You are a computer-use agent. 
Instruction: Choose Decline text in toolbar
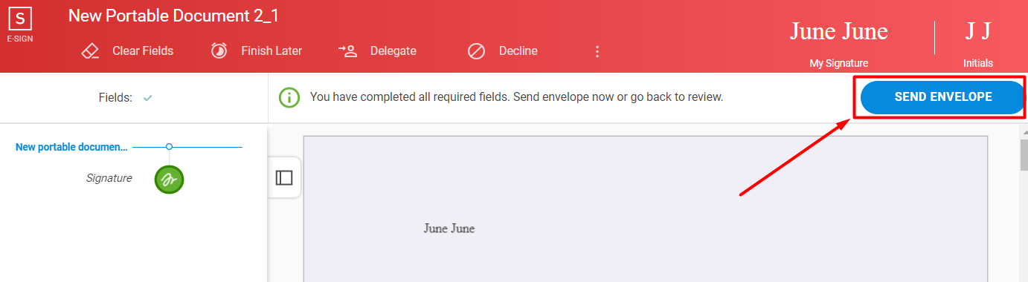(518, 51)
